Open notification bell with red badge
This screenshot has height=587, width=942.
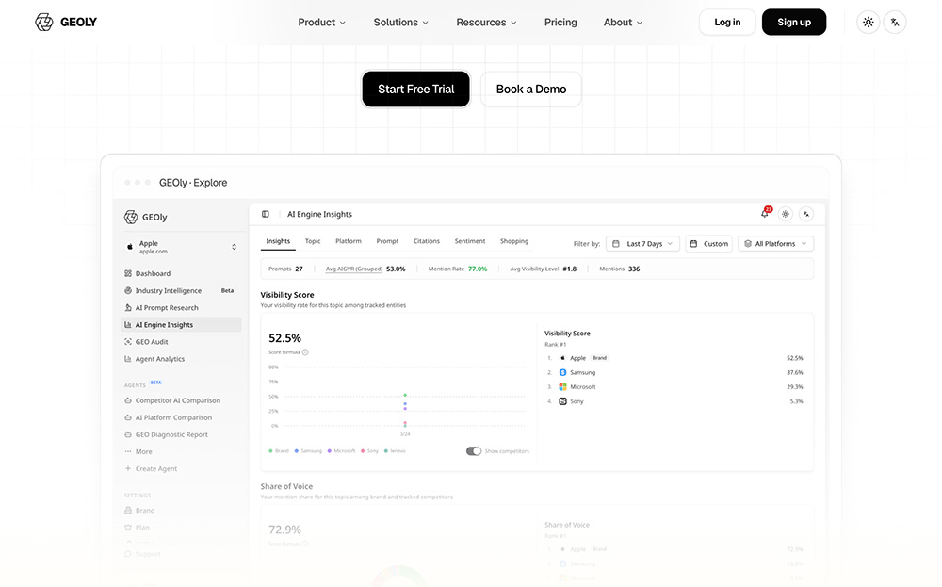coord(765,213)
